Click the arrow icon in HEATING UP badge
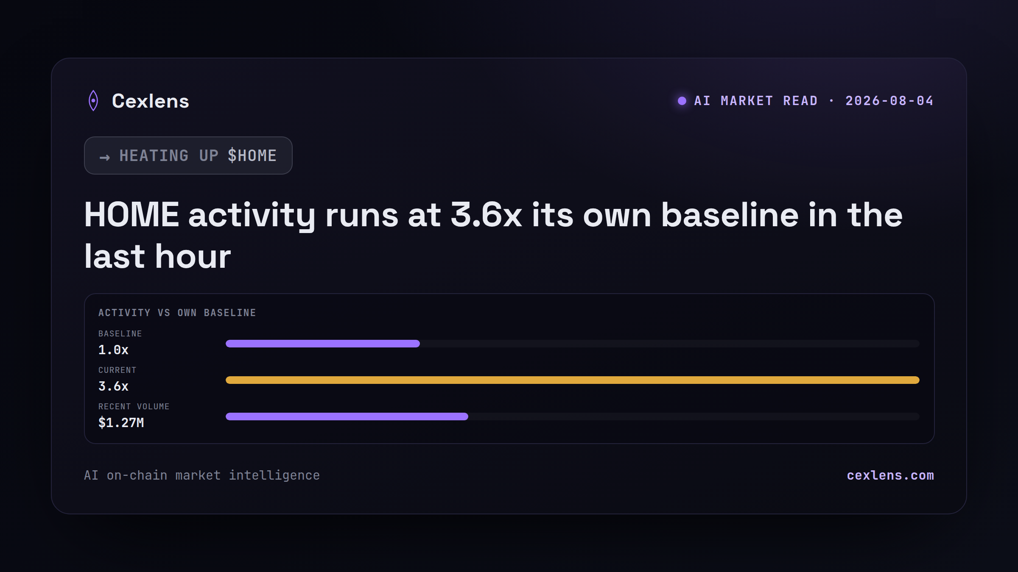 tap(105, 157)
